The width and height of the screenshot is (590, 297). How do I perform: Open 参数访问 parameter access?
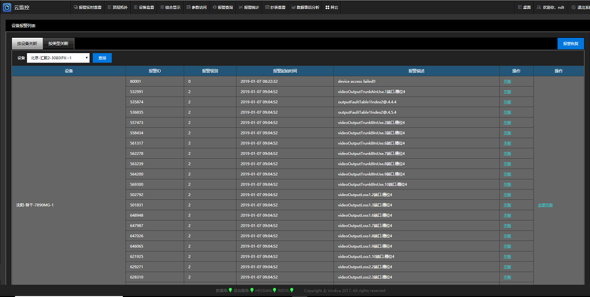[x=196, y=7]
